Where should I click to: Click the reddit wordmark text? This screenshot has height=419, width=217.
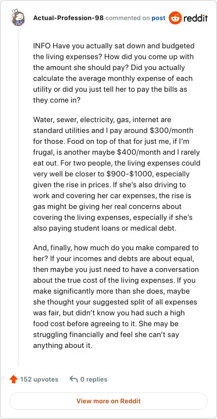(195, 18)
